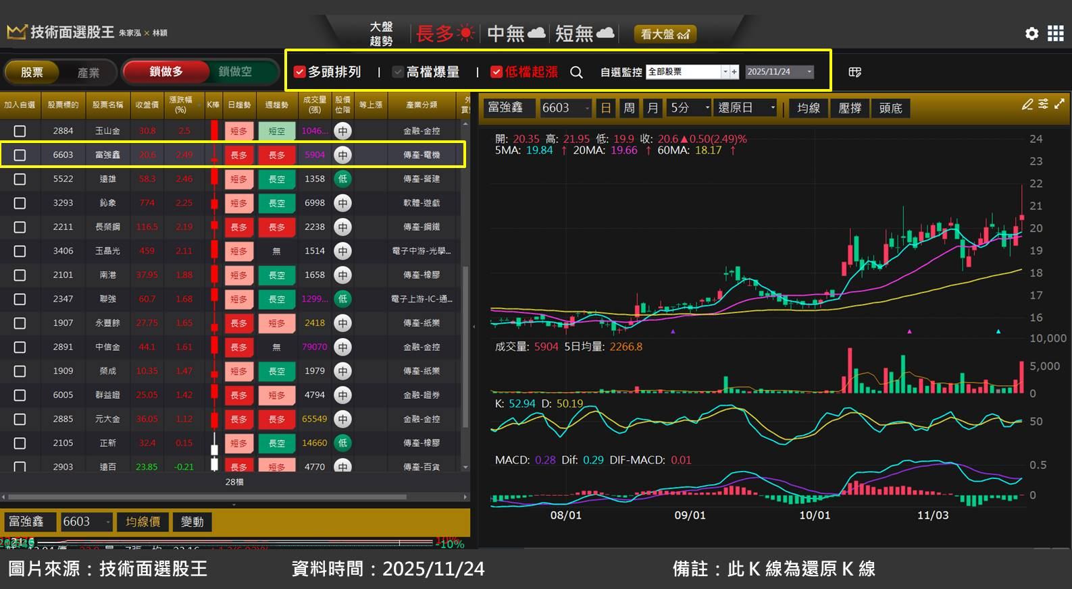
Task: Toggle the 低檔起漲 filter checkbox
Action: pyautogui.click(x=496, y=72)
